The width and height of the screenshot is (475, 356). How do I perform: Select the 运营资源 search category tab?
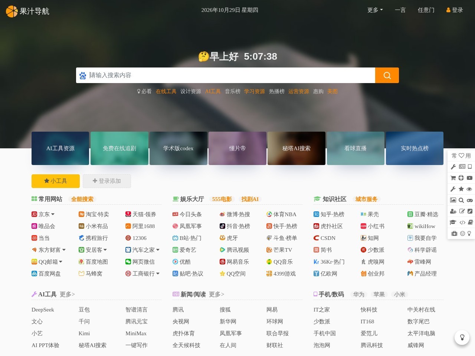(299, 91)
